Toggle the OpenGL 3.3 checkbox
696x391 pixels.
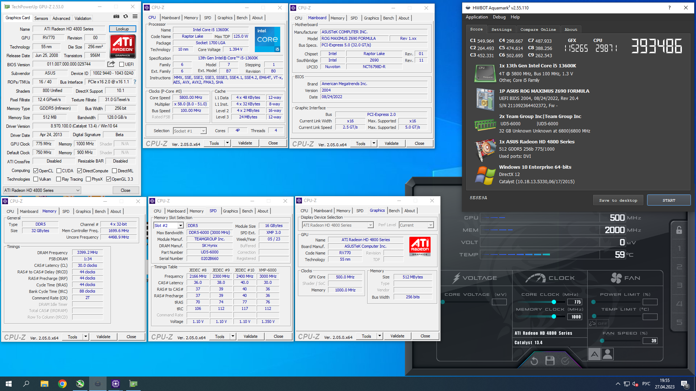(x=108, y=179)
